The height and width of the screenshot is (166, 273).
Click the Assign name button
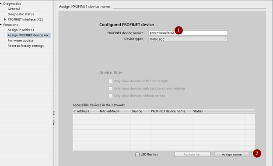(232, 155)
